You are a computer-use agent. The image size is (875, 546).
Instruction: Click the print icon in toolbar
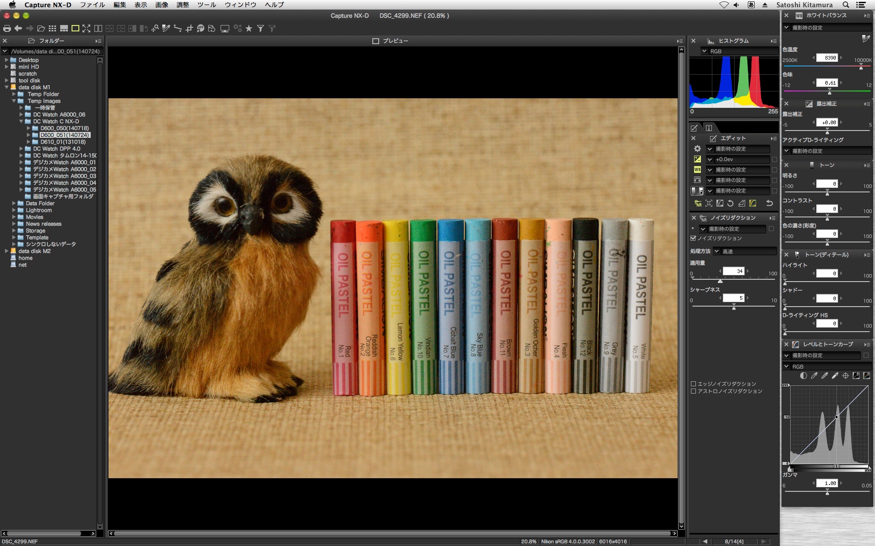[x=7, y=28]
